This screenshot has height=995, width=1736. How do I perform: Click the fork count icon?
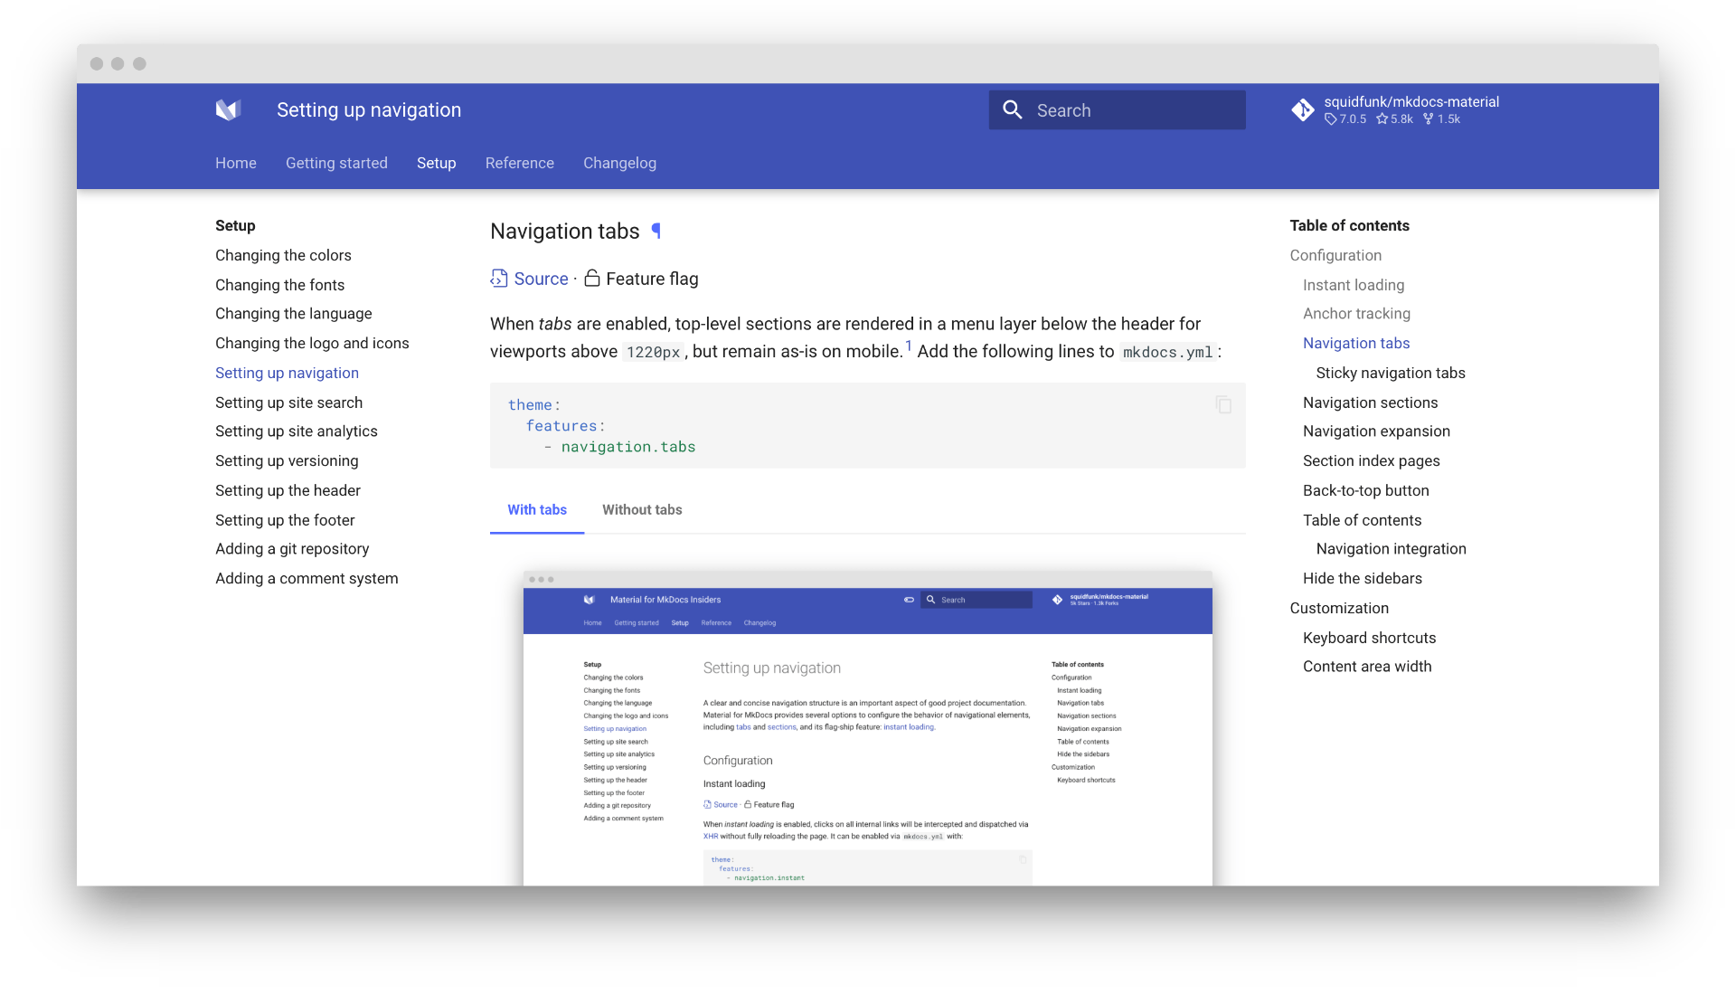click(1438, 119)
